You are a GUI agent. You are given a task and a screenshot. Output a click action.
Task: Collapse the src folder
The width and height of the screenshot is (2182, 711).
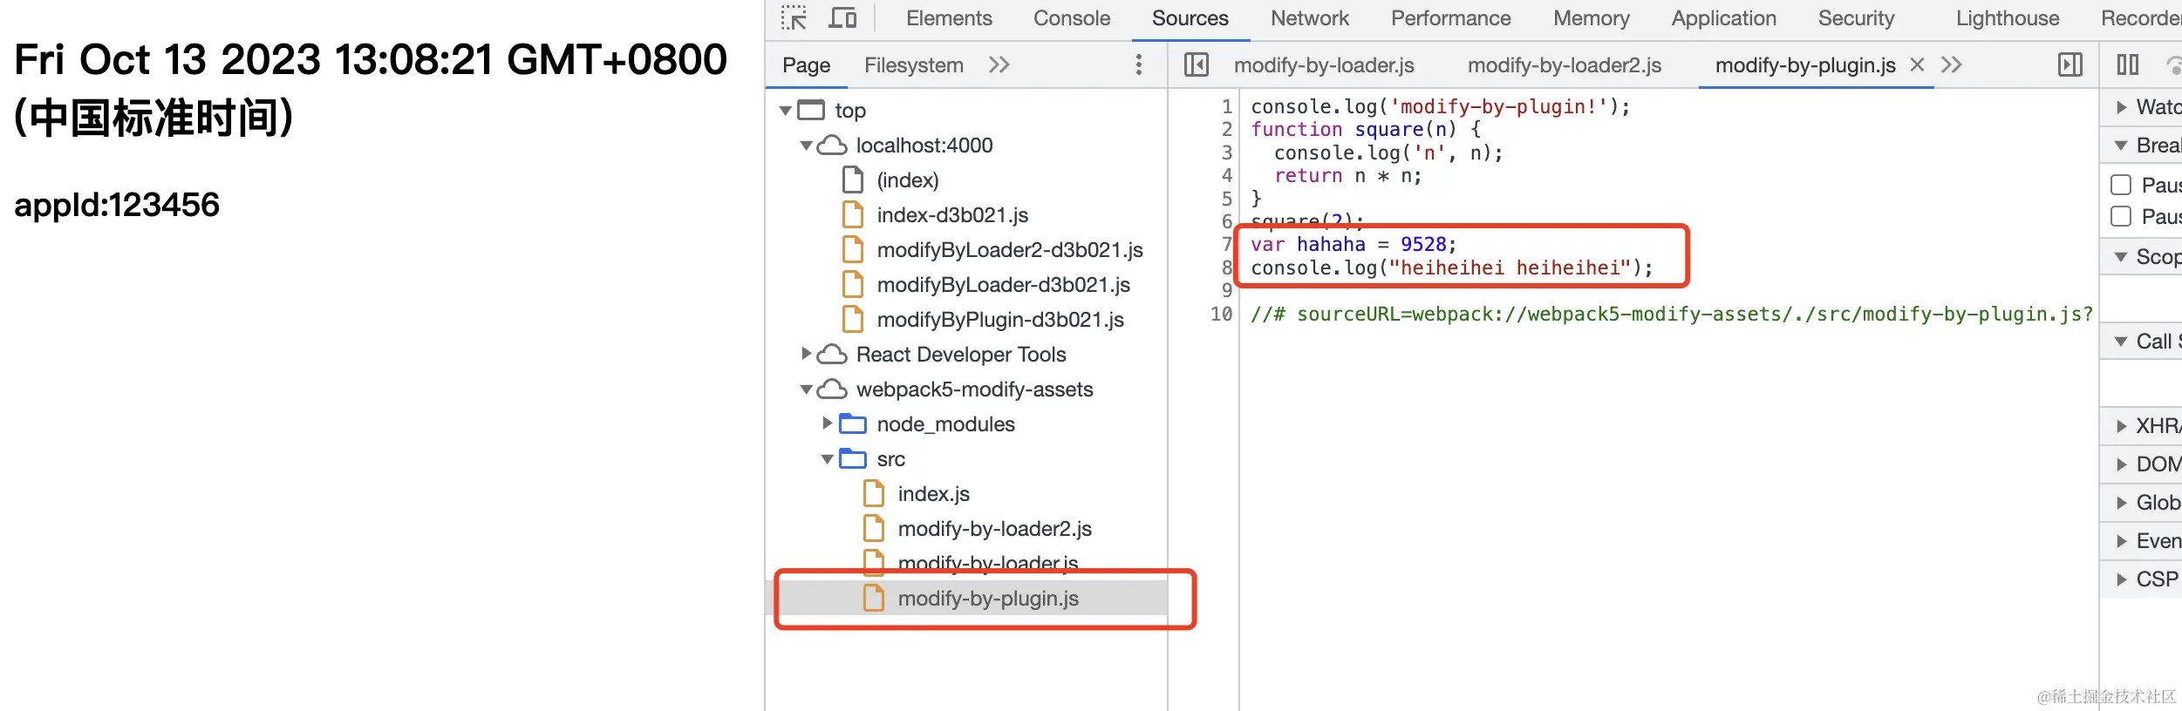(828, 459)
